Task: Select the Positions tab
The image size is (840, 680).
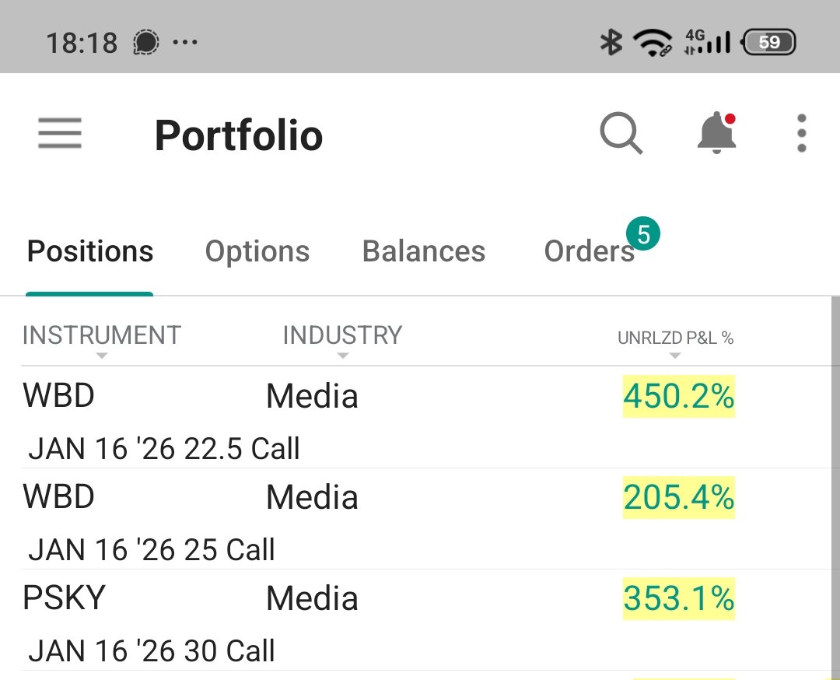Action: point(90,251)
